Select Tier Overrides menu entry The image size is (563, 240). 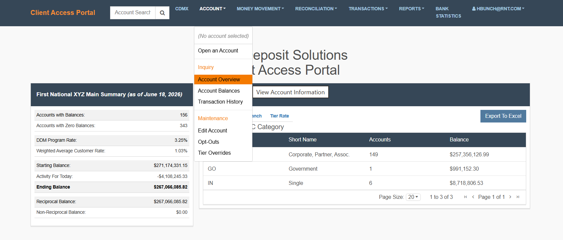click(x=223, y=153)
